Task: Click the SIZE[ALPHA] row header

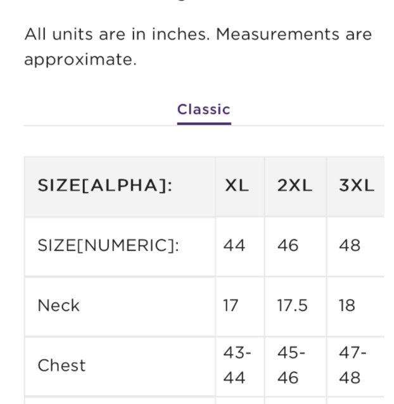Action: (x=105, y=186)
